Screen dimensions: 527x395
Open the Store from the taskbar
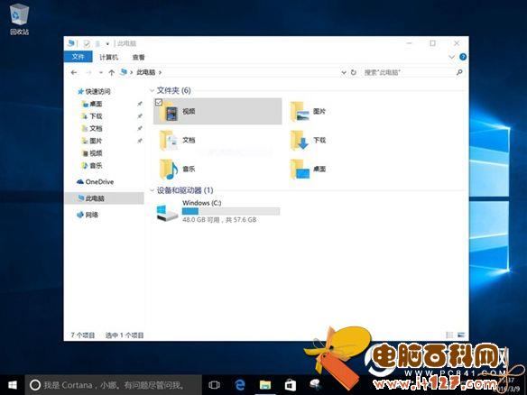tap(290, 385)
